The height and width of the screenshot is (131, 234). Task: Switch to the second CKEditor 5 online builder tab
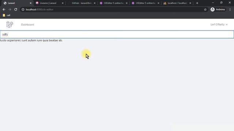coord(146,3)
